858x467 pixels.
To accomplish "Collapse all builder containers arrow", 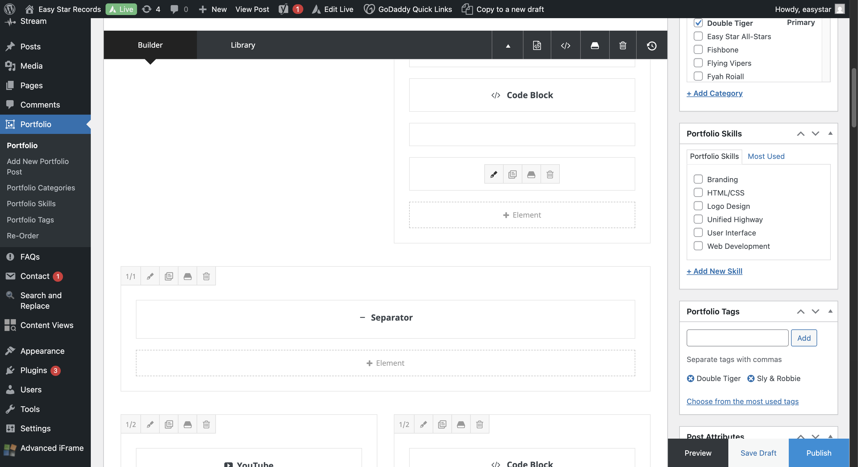I will click(x=508, y=46).
